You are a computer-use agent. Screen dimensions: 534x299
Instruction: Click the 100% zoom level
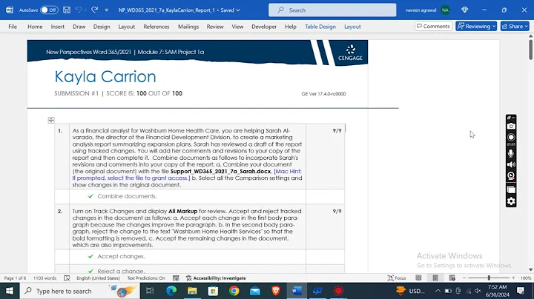coord(526,278)
